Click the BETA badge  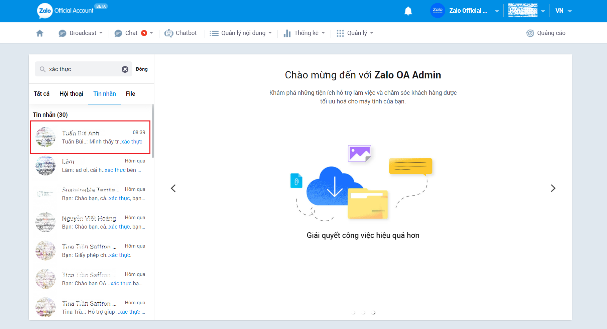pyautogui.click(x=101, y=6)
